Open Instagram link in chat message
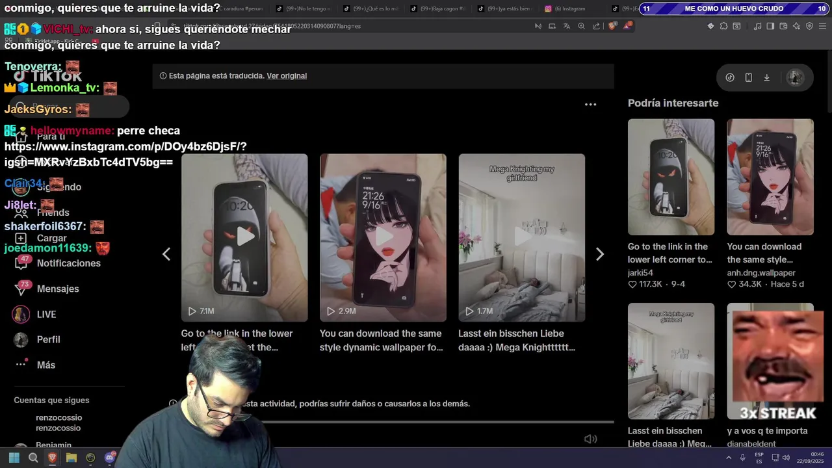The height and width of the screenshot is (468, 832). 125,155
